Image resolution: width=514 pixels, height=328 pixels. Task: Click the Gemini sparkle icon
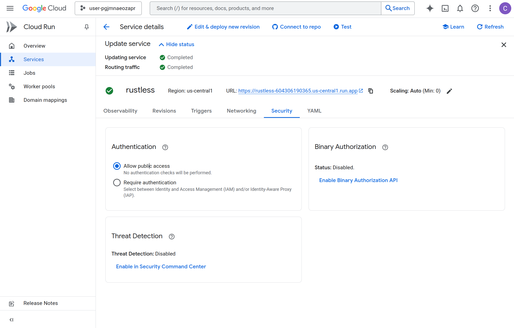point(430,8)
